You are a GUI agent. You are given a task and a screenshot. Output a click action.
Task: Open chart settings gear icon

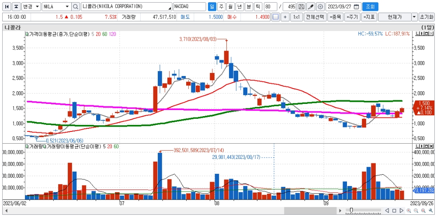point(320,7)
